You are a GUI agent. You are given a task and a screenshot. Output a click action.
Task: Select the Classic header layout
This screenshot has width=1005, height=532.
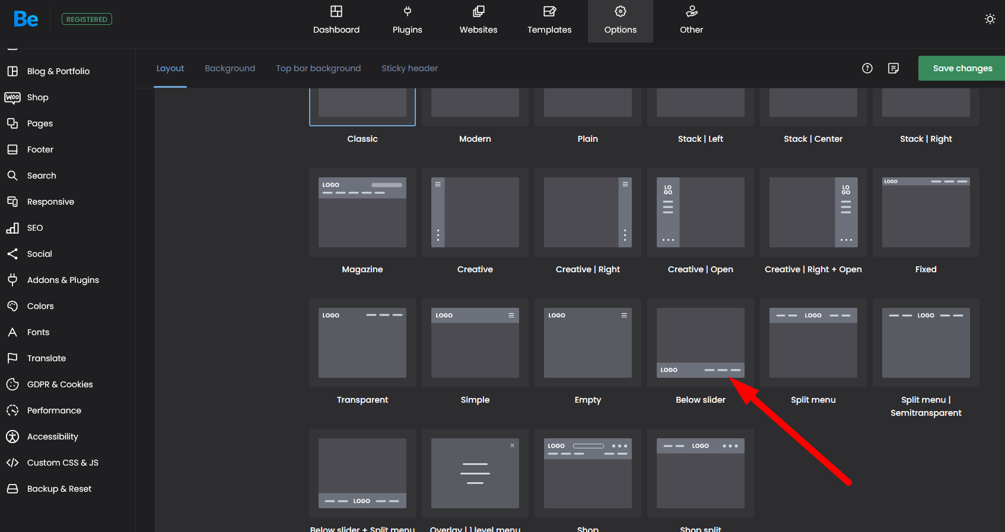click(x=362, y=107)
